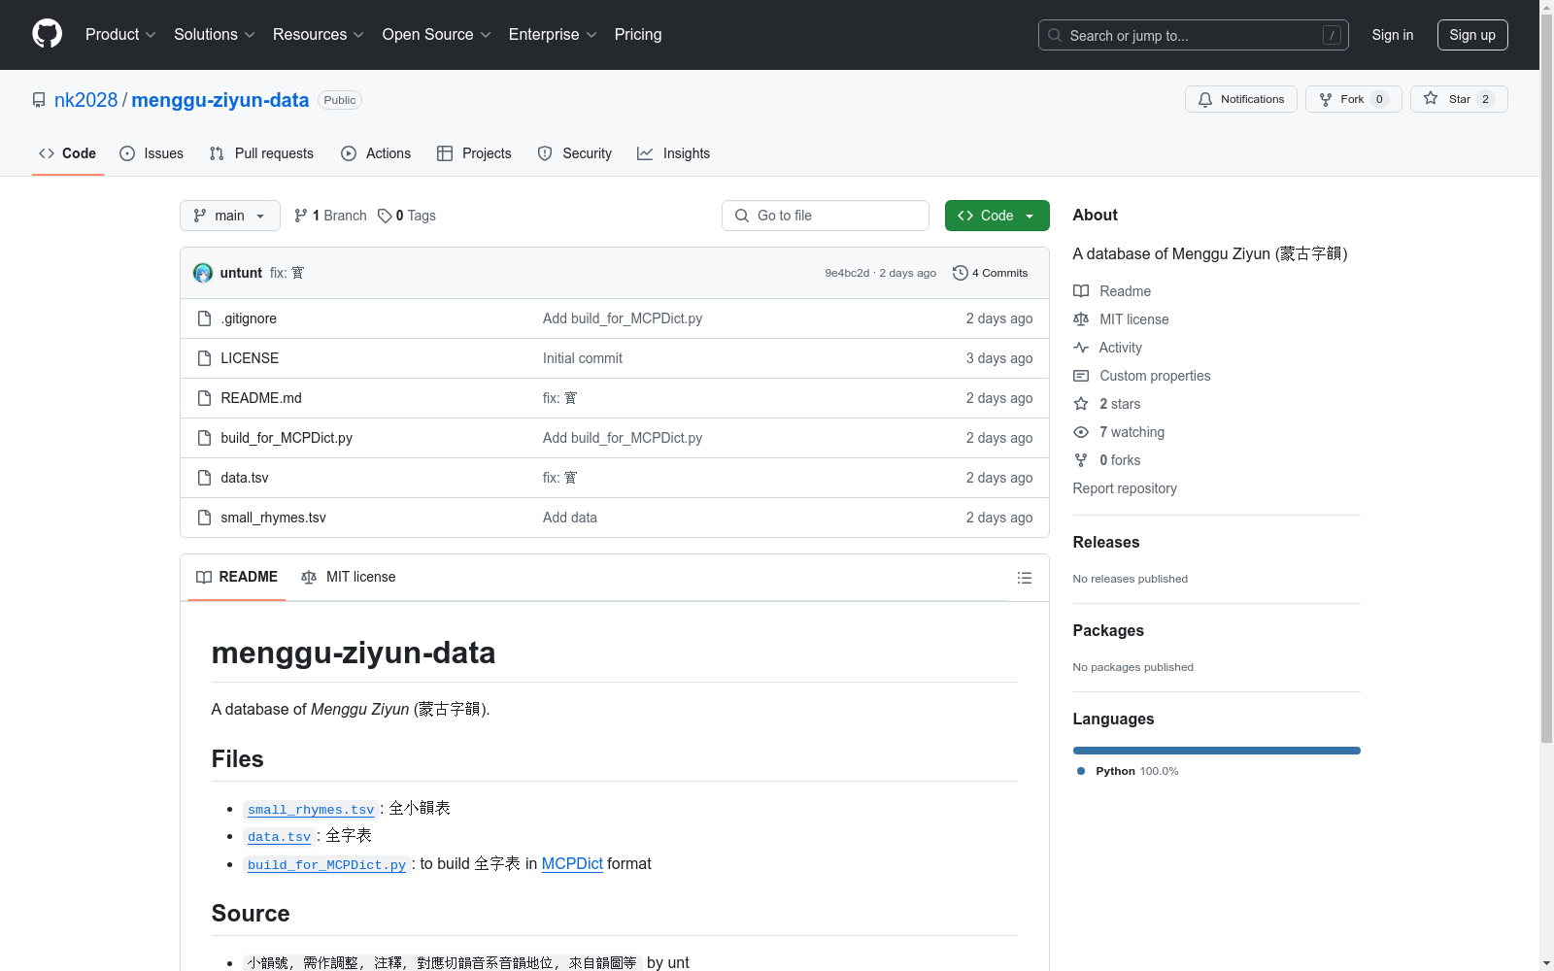Viewport: 1554px width, 971px height.
Task: Open the Insights tab
Action: pyautogui.click(x=674, y=153)
